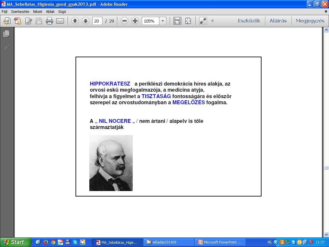
Task: Open the Megjegyzés comment pane
Action: pyautogui.click(x=310, y=21)
